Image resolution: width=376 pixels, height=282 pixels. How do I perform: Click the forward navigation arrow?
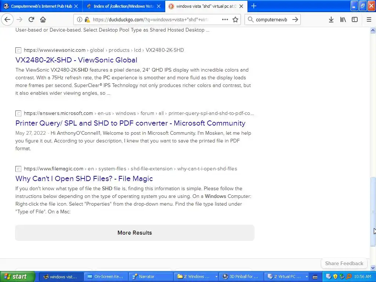(x=19, y=20)
